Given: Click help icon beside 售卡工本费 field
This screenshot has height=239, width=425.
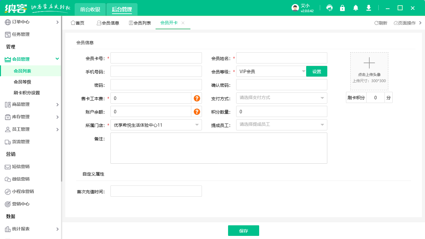Looking at the screenshot, I should pyautogui.click(x=197, y=98).
